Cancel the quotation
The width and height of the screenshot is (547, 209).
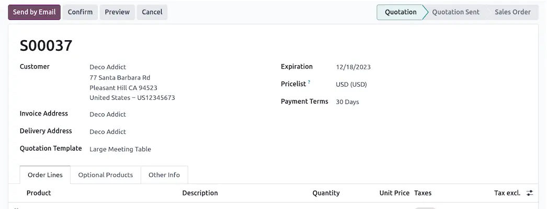coord(152,12)
